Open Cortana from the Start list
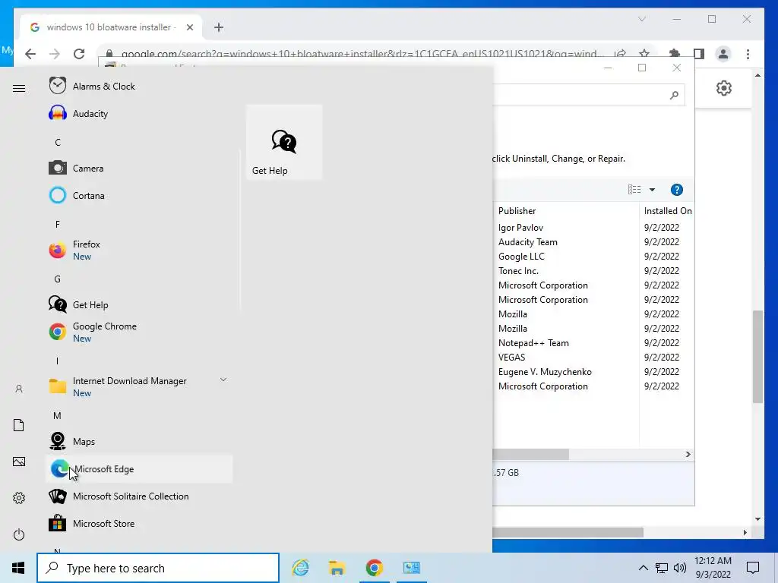 point(139,195)
